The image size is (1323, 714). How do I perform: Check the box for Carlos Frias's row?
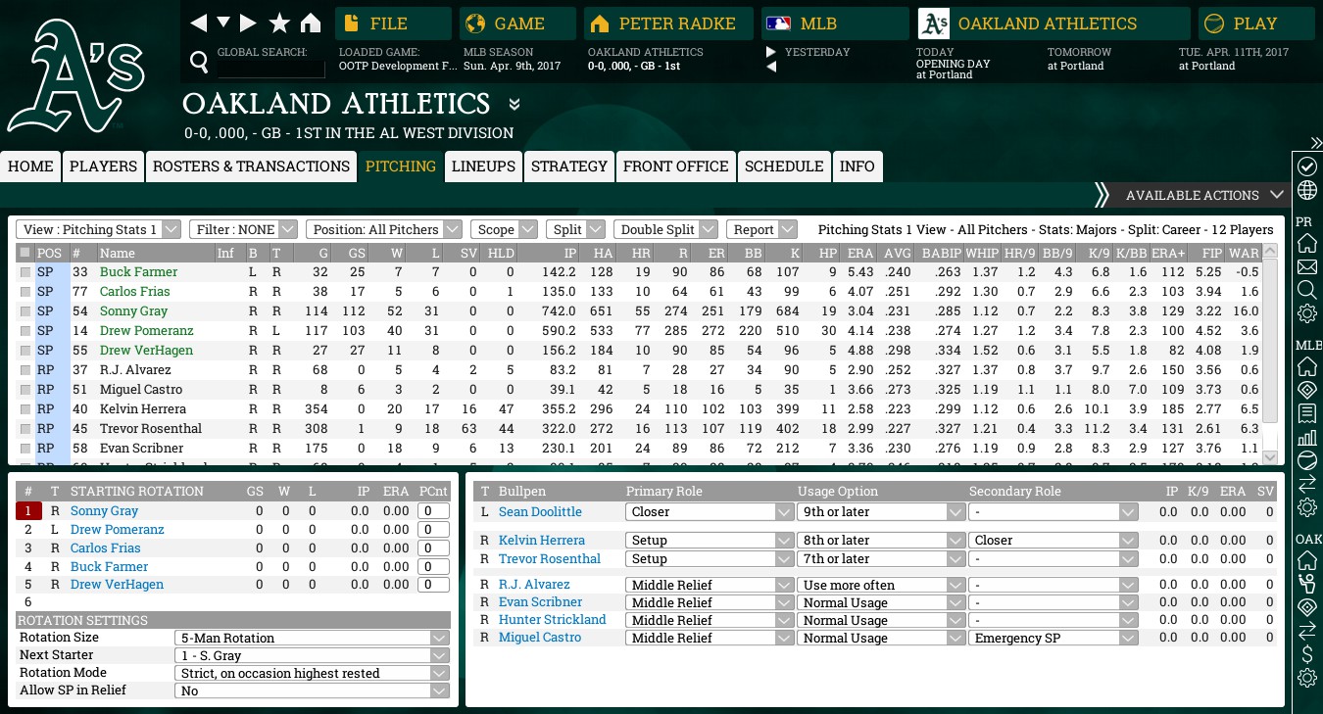(24, 292)
